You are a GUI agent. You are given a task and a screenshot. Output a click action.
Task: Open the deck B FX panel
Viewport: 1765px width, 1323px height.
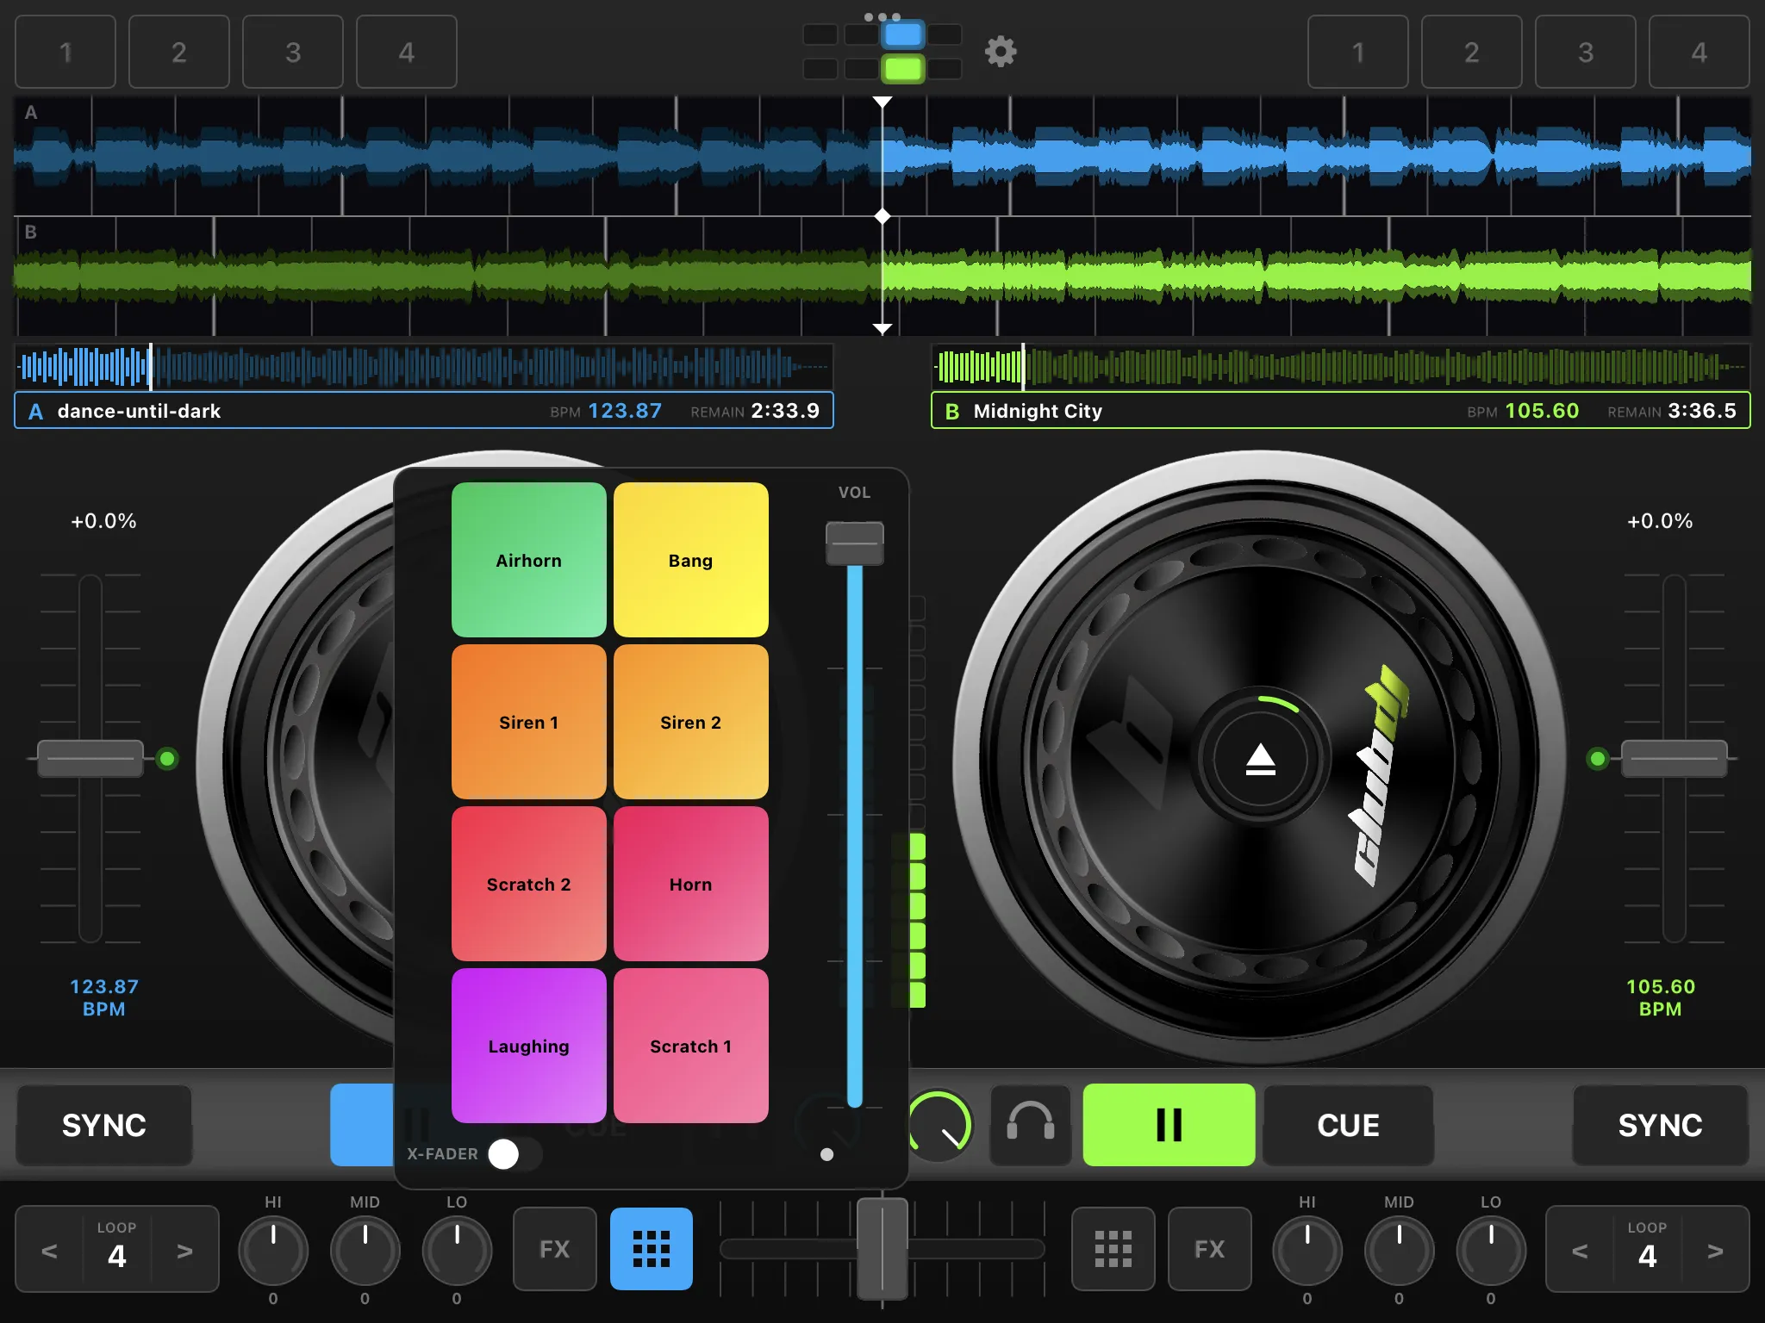point(1209,1248)
